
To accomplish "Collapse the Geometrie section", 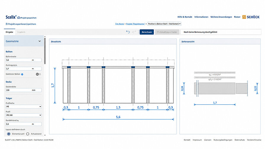I will click(x=40, y=41).
